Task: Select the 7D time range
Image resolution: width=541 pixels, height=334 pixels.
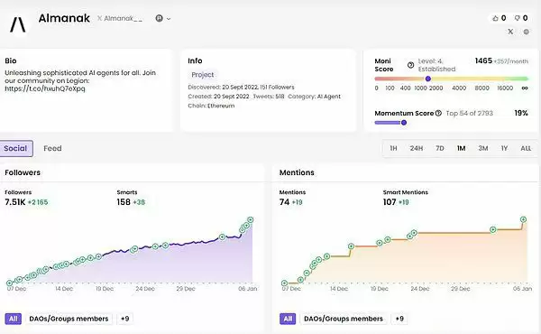Action: coord(440,149)
